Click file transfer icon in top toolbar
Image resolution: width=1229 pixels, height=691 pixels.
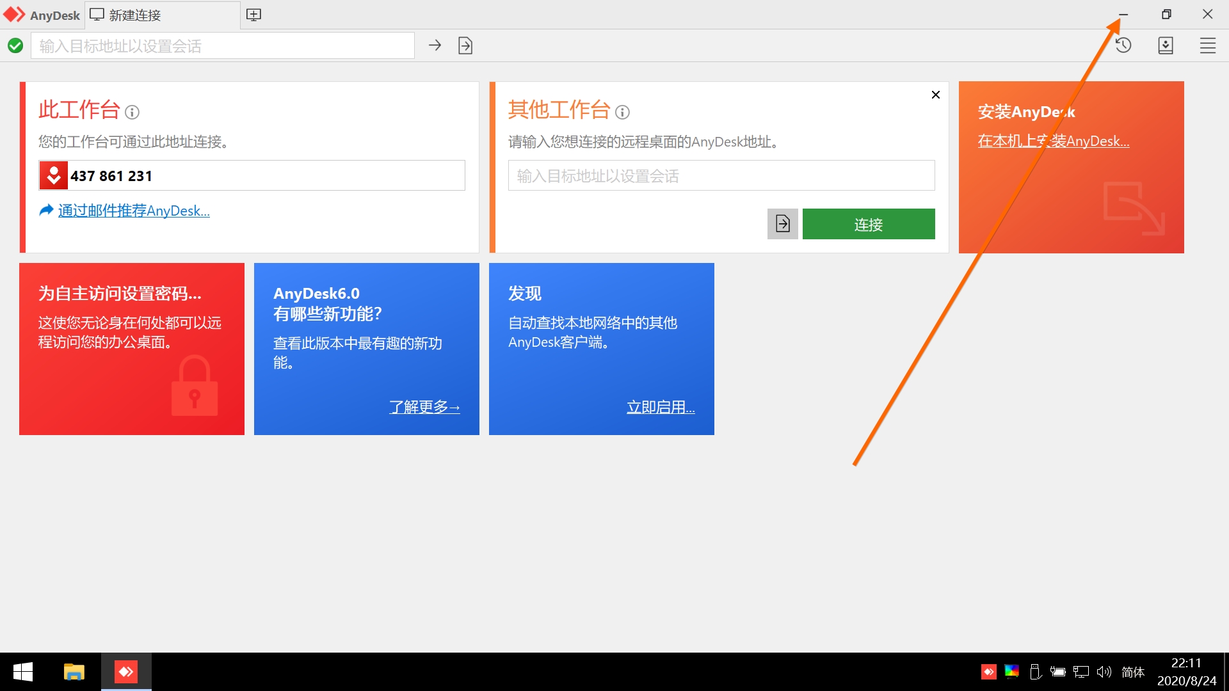(465, 45)
